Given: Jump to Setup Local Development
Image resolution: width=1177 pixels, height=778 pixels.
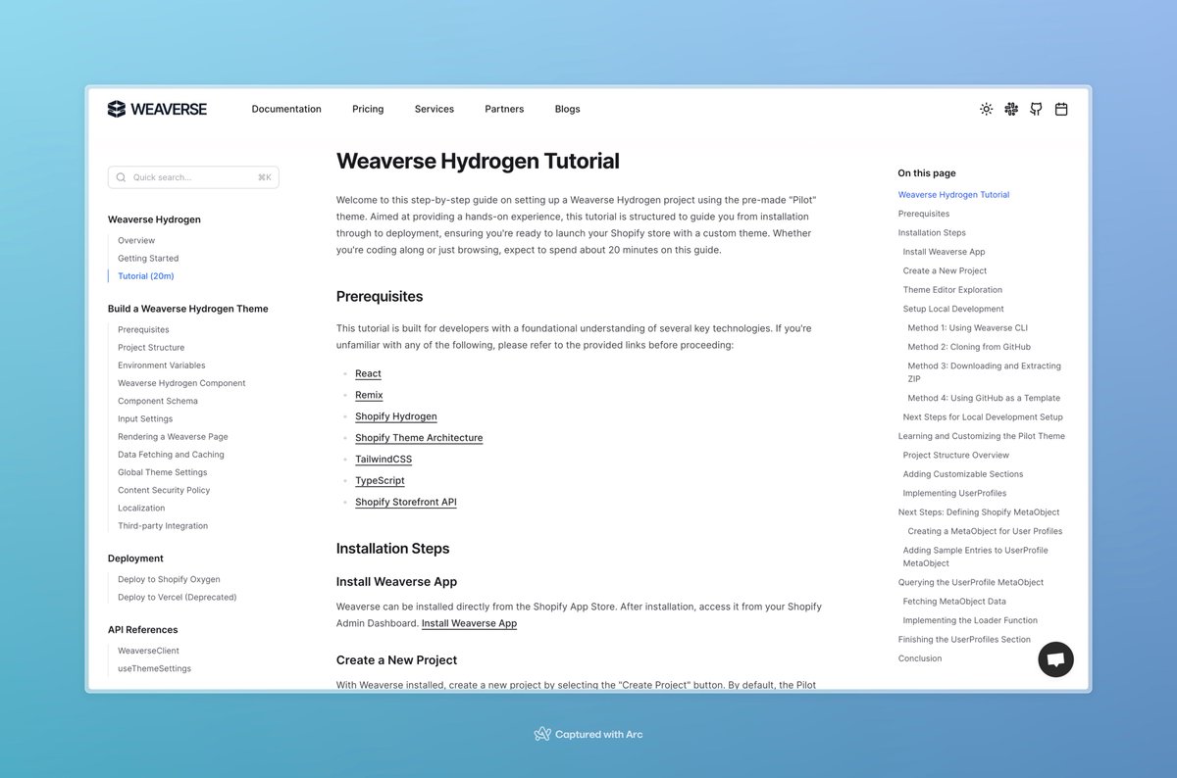Looking at the screenshot, I should coord(953,309).
